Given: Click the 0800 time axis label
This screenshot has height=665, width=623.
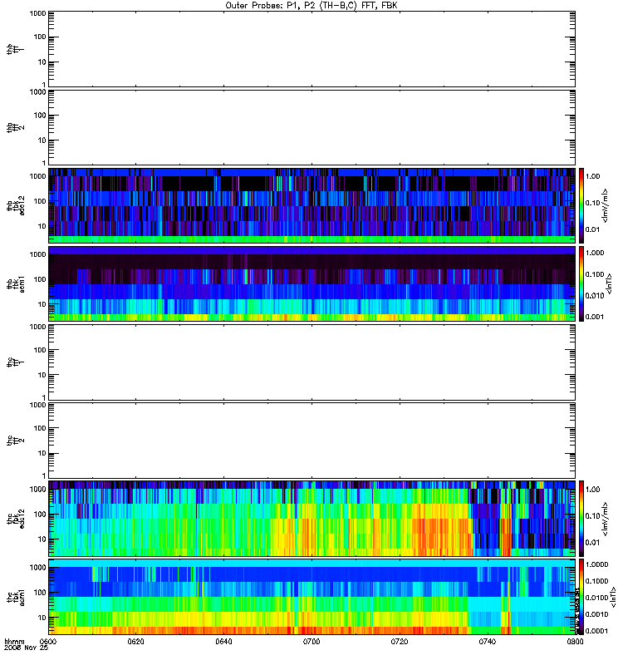Looking at the screenshot, I should pos(575,641).
